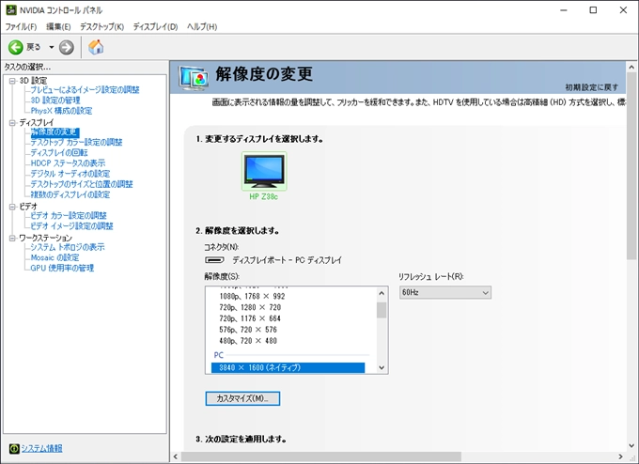Open デスクトップのサイズと位置の調整 page
The image size is (639, 464).
(82, 184)
